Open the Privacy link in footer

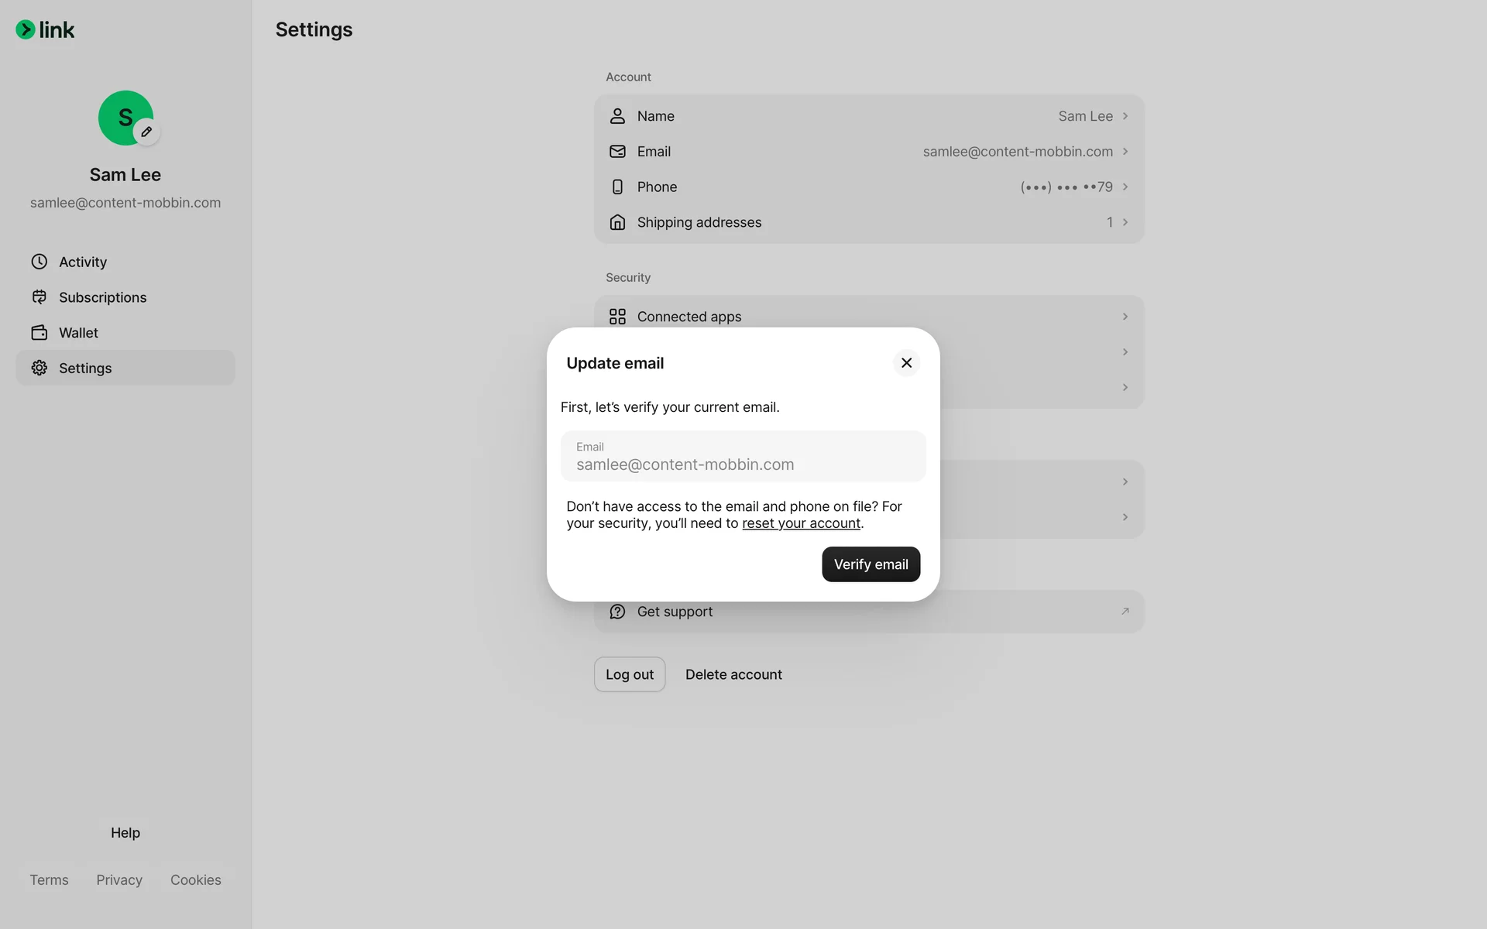coord(119,880)
